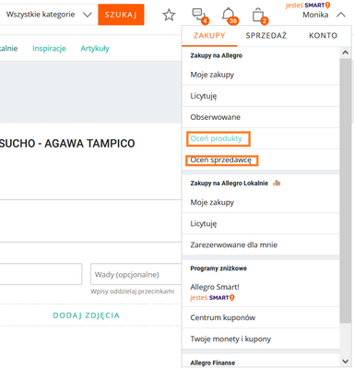Click the Smart badge above Monika
354x369 pixels.
tap(308, 6)
